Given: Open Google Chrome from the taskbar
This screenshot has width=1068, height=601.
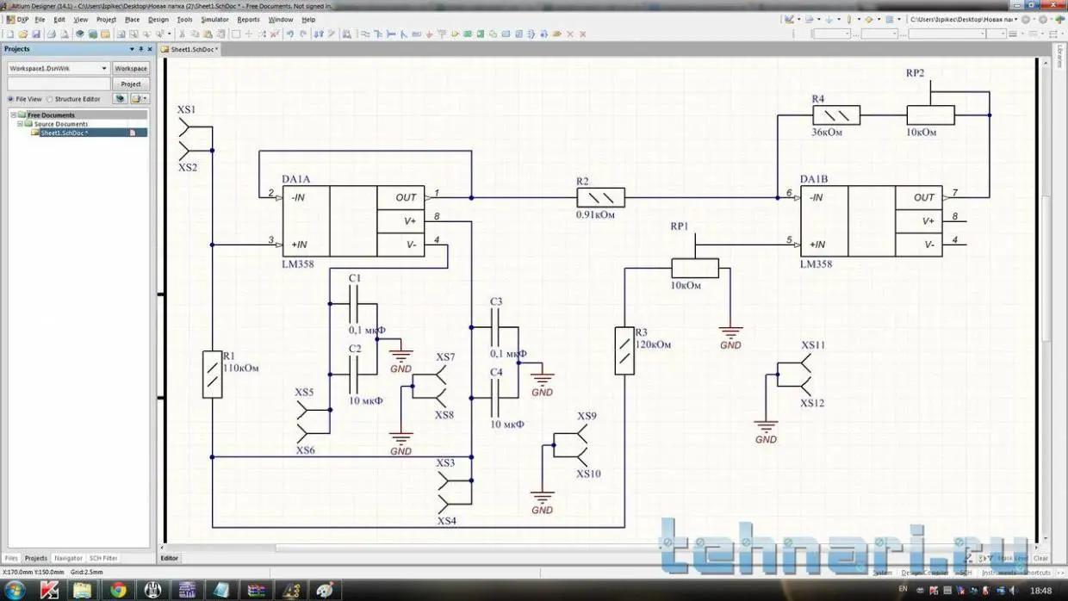Looking at the screenshot, I should pyautogui.click(x=118, y=590).
